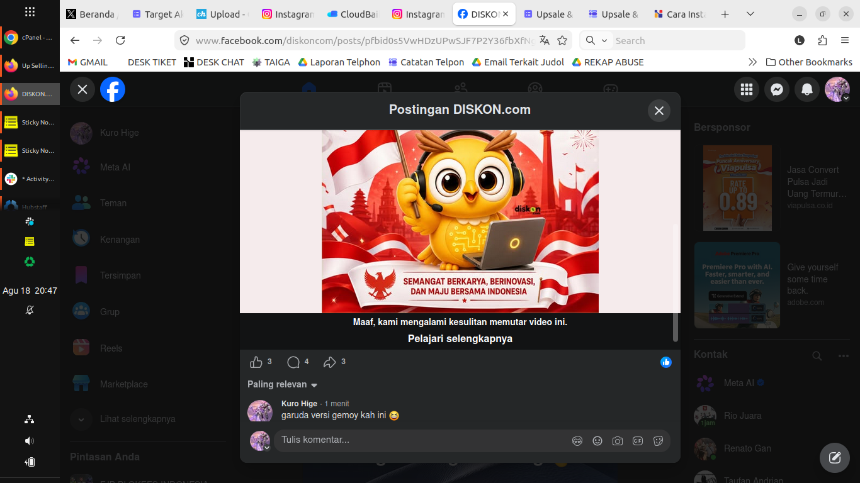Click the Pelajari selengkapnya link

click(x=460, y=338)
